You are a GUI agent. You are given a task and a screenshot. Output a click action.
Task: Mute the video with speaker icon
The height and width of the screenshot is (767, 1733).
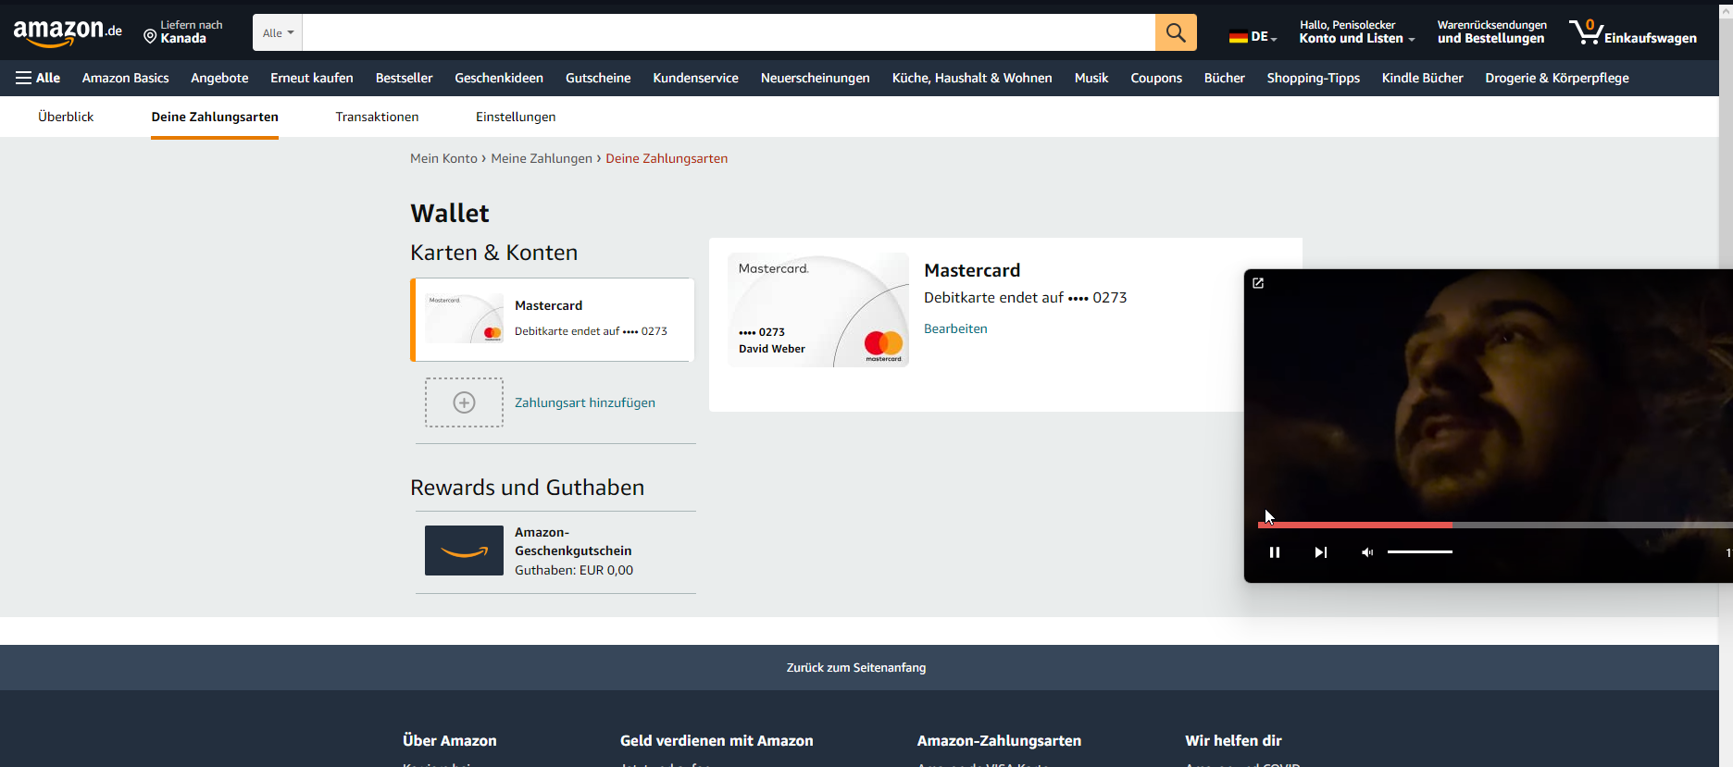1366,552
